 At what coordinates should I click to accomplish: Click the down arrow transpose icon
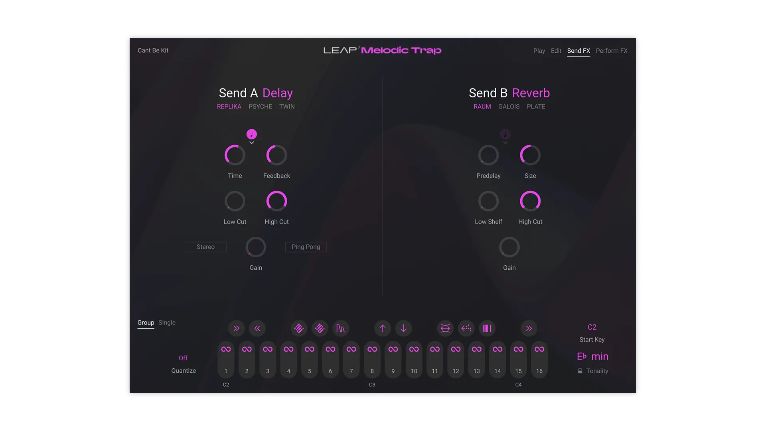(x=403, y=328)
